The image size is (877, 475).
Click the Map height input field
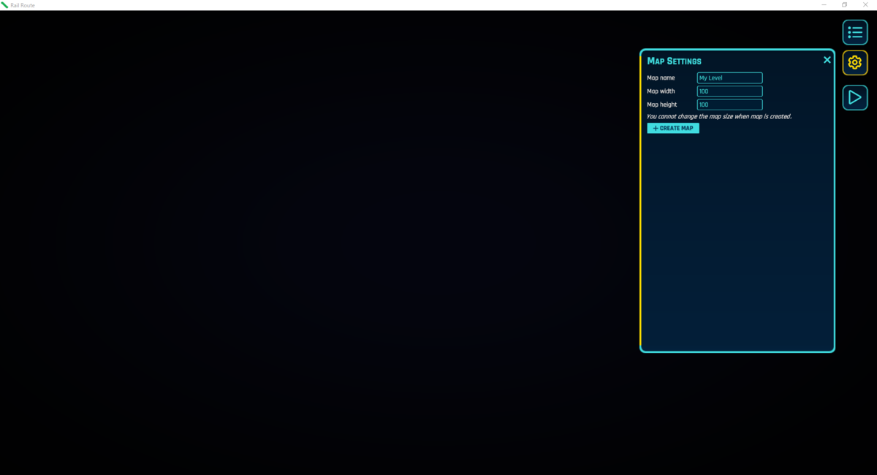[729, 104]
